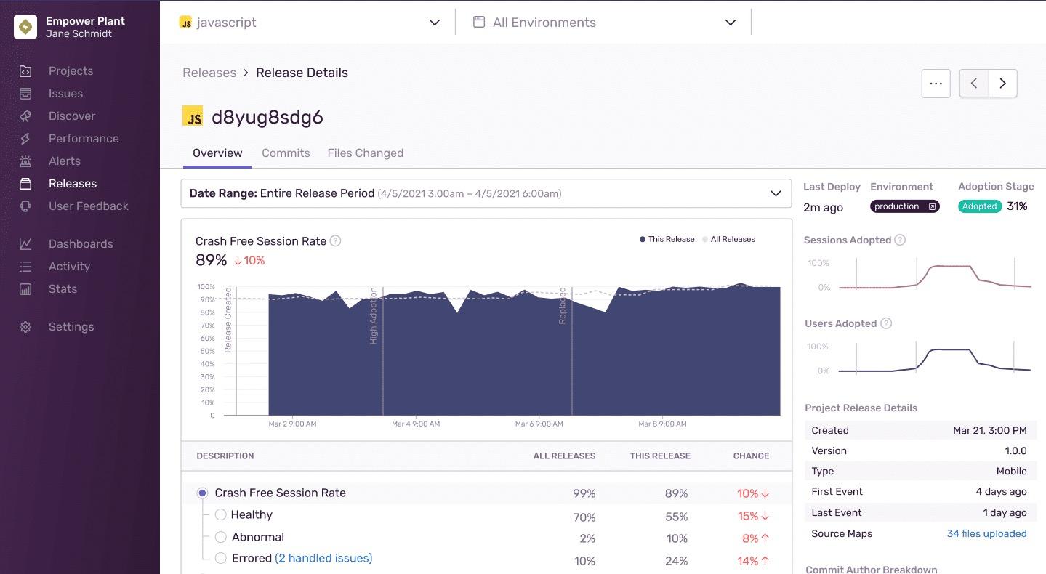Switch to the Files Changed tab
Screen dimensions: 1046x574
pyautogui.click(x=365, y=153)
